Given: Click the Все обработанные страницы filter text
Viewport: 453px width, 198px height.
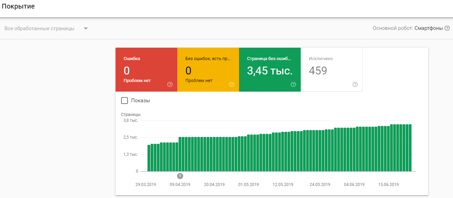Looking at the screenshot, I should (39, 28).
